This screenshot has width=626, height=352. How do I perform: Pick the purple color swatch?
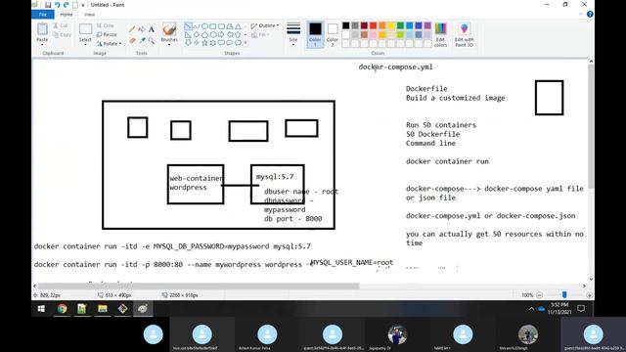pyautogui.click(x=427, y=25)
